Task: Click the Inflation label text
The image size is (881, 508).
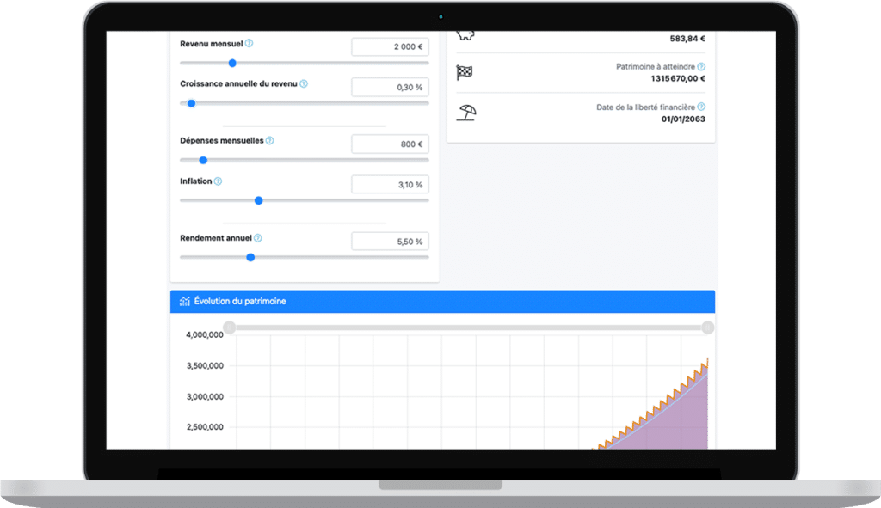Action: coord(195,181)
